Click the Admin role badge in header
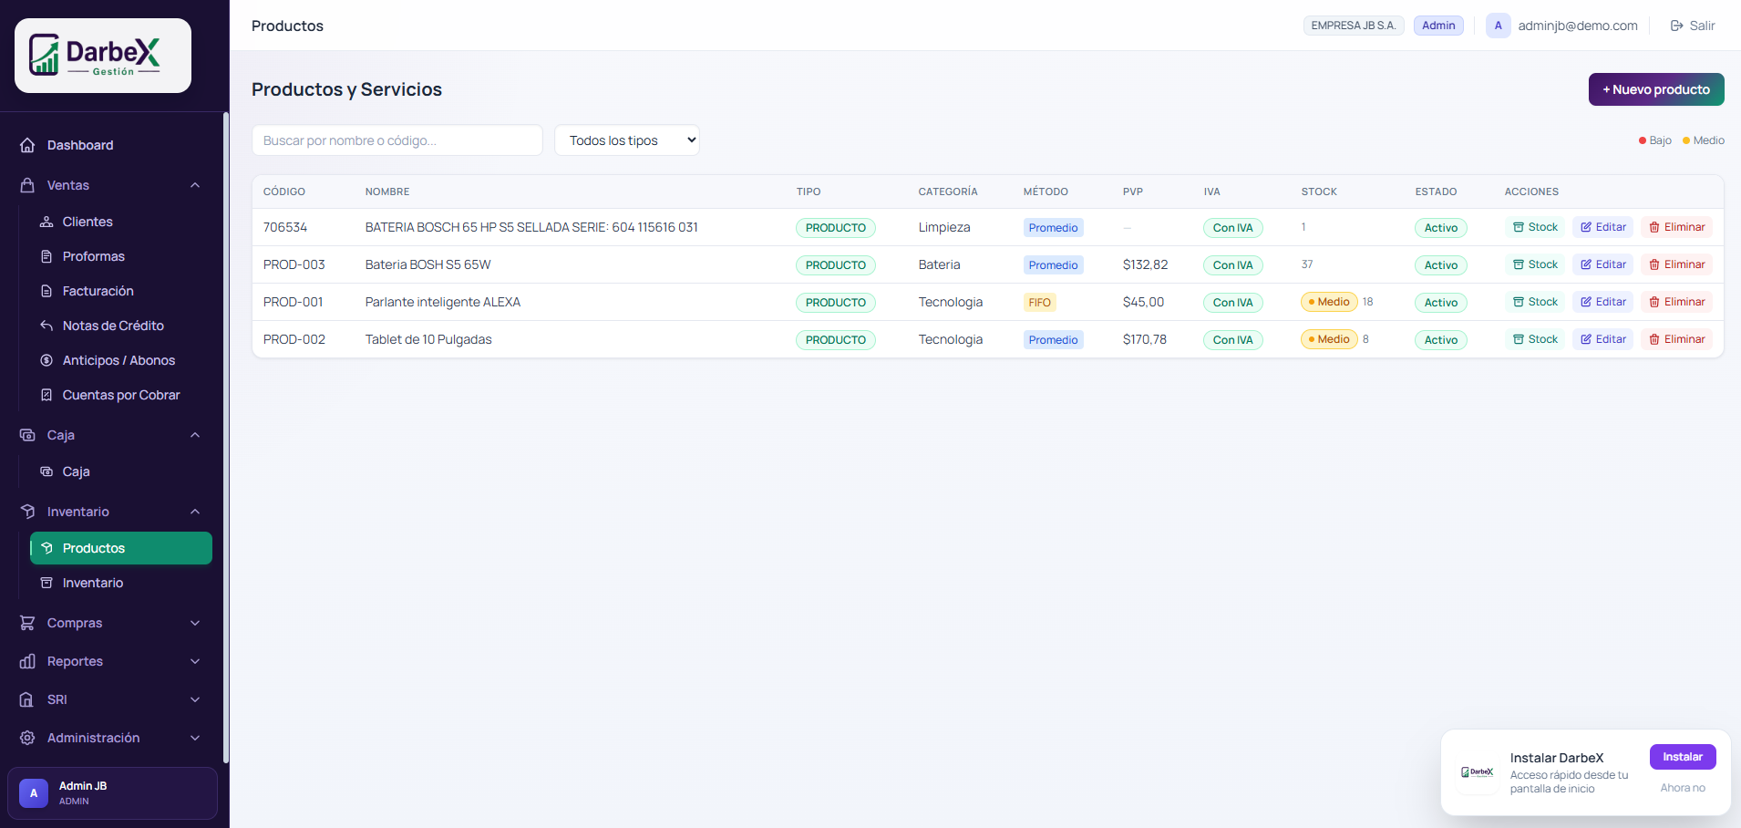 coord(1438,26)
